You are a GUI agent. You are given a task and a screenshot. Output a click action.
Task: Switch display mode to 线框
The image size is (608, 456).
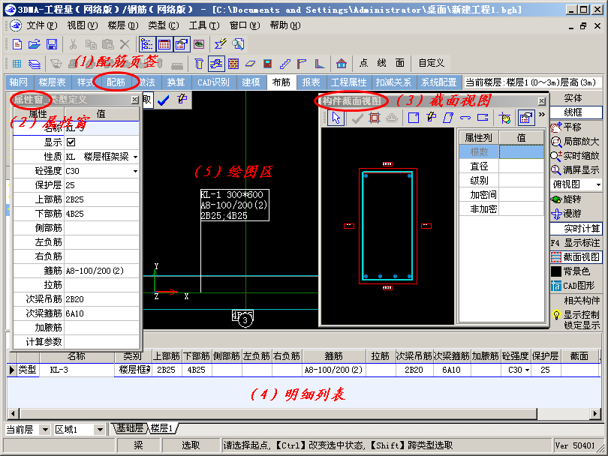tap(576, 112)
